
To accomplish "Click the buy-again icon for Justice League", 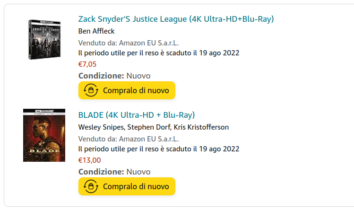I will coord(91,90).
